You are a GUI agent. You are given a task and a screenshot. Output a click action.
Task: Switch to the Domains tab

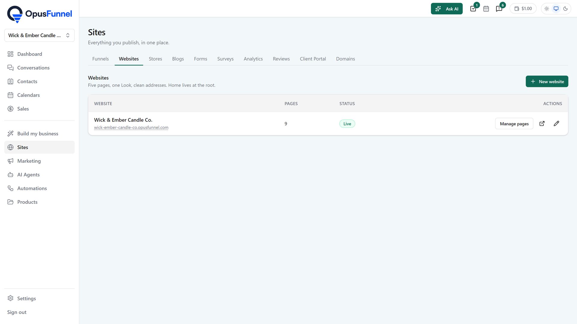[x=345, y=59]
